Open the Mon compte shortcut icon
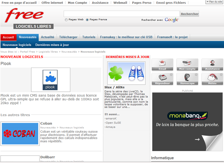This screenshot has width=224, height=163. point(187,65)
